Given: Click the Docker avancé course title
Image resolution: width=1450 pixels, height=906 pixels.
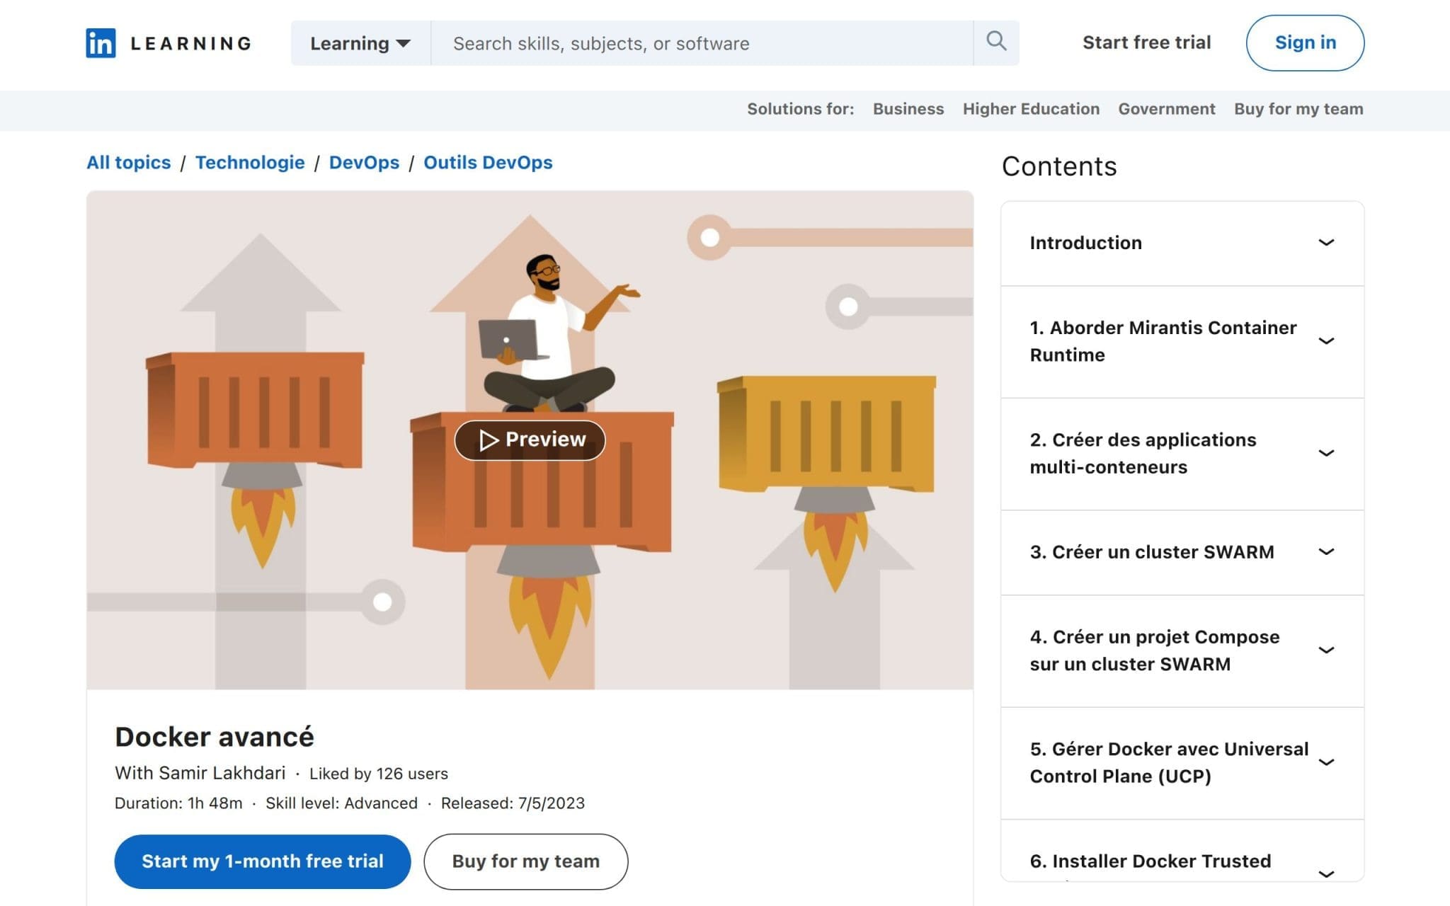Looking at the screenshot, I should [214, 737].
